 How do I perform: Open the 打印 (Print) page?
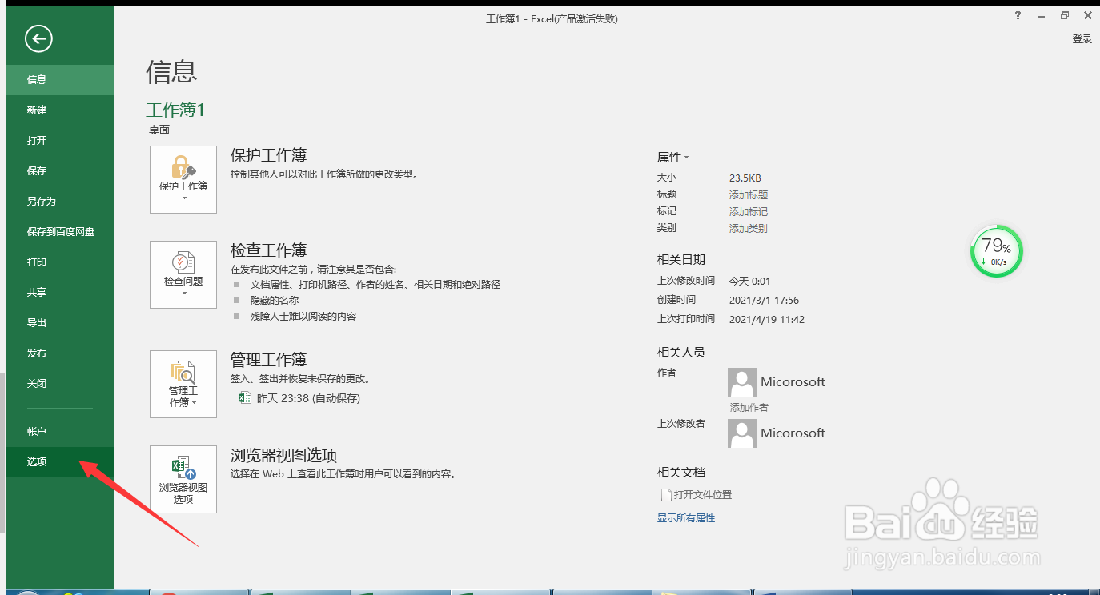click(60, 262)
